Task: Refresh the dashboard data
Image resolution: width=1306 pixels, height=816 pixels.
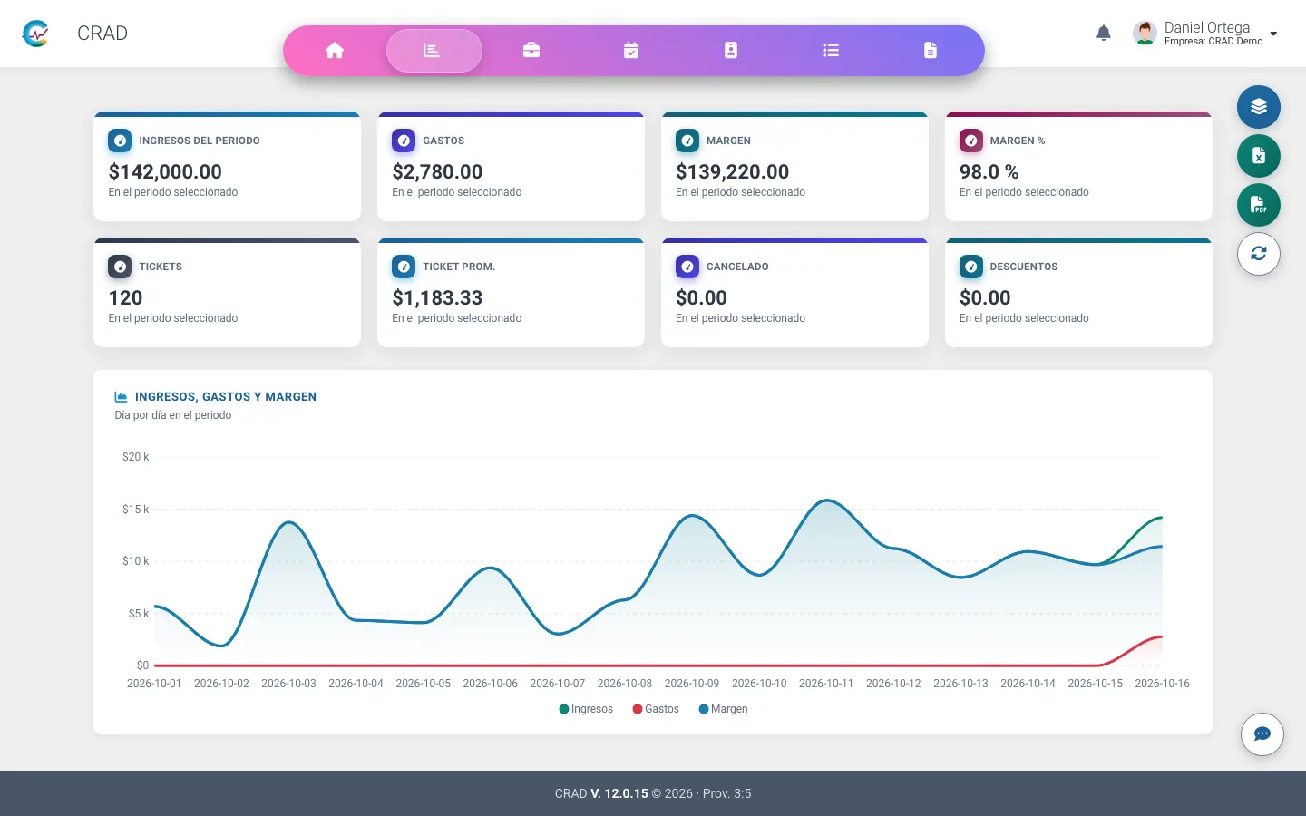Action: (x=1259, y=254)
